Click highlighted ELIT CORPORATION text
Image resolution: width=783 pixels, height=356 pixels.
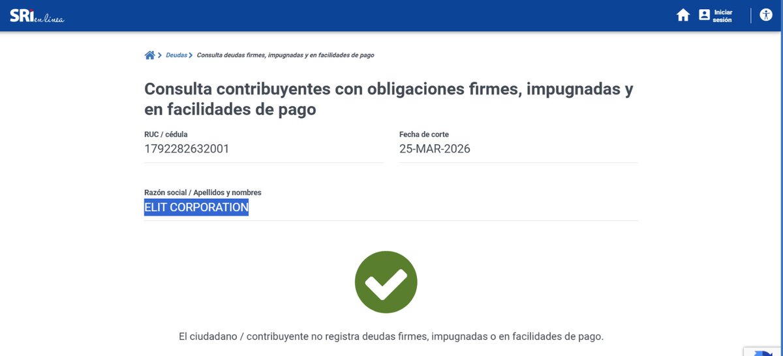196,207
